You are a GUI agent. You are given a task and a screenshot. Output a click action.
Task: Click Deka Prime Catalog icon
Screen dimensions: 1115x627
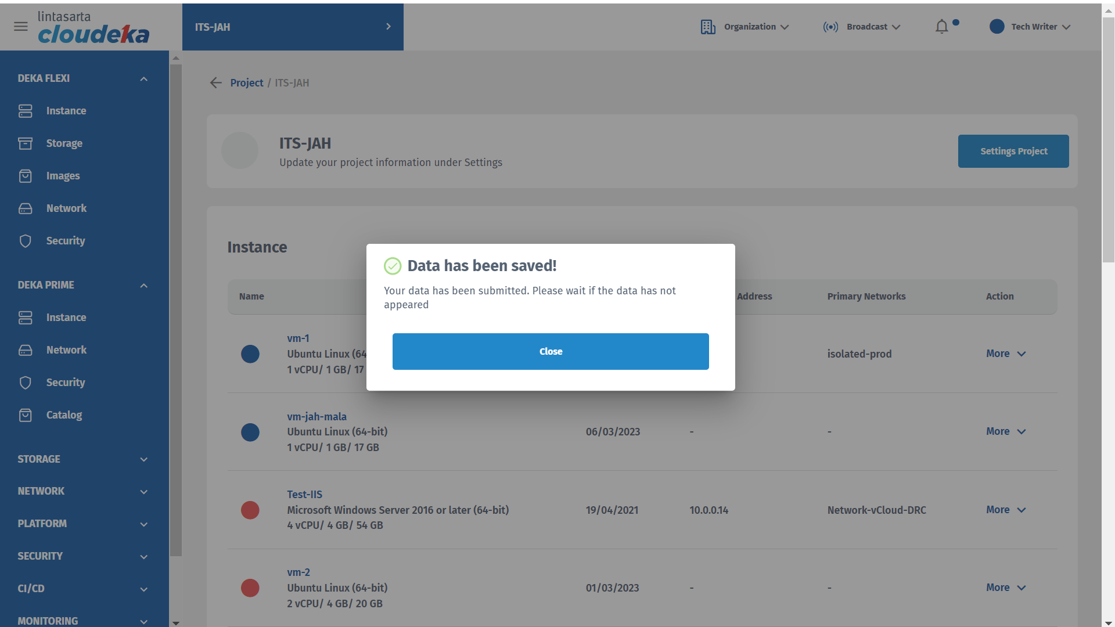click(x=26, y=415)
